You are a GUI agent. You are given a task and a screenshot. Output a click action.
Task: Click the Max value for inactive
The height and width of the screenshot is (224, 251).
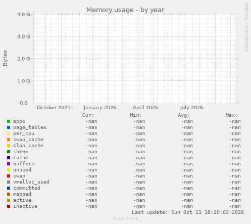[235, 206]
